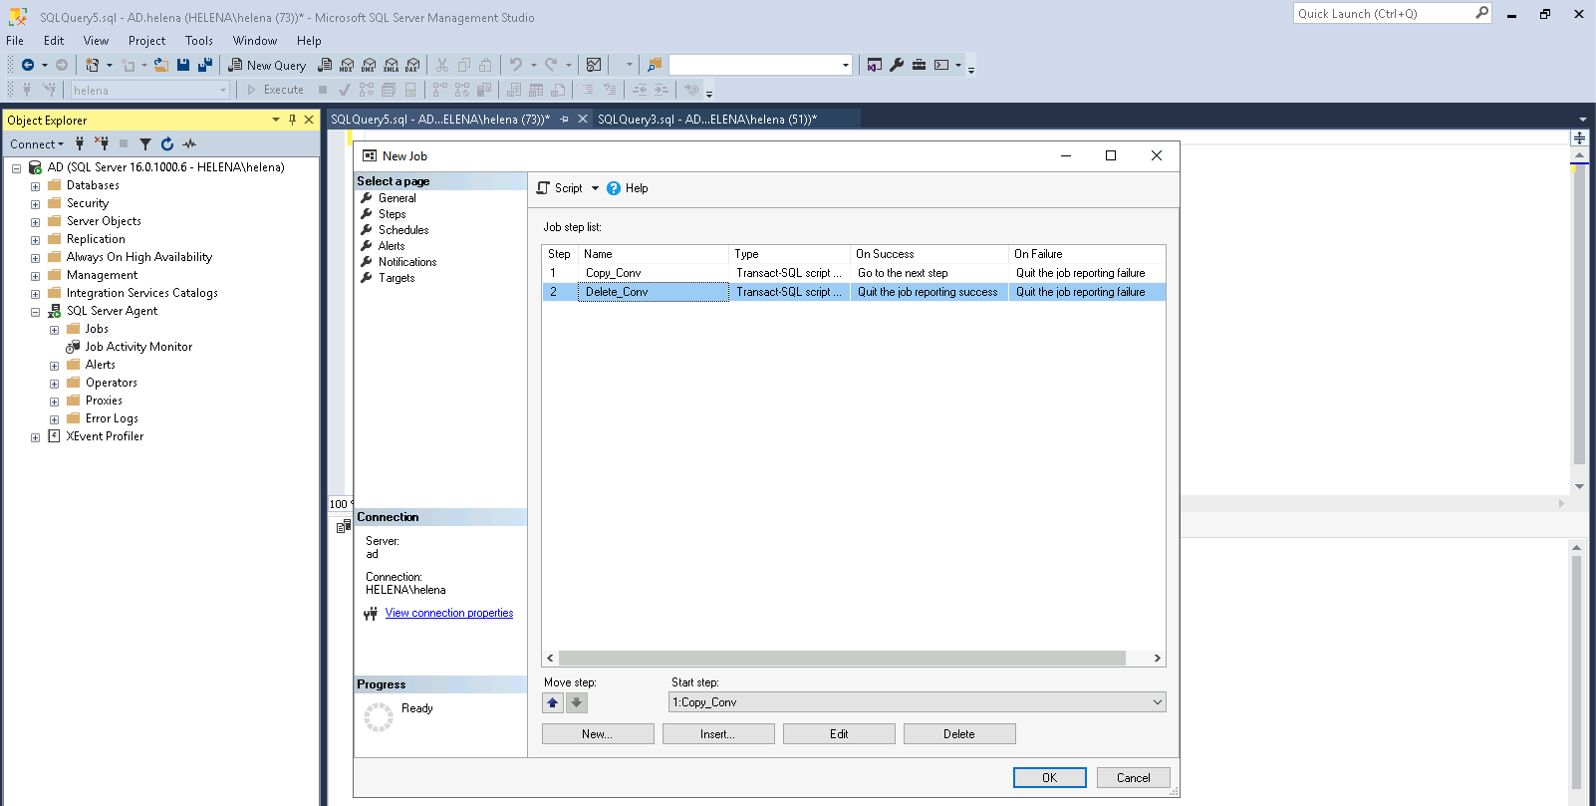
Task: Select the Copy_Conv job step row
Action: [614, 273]
